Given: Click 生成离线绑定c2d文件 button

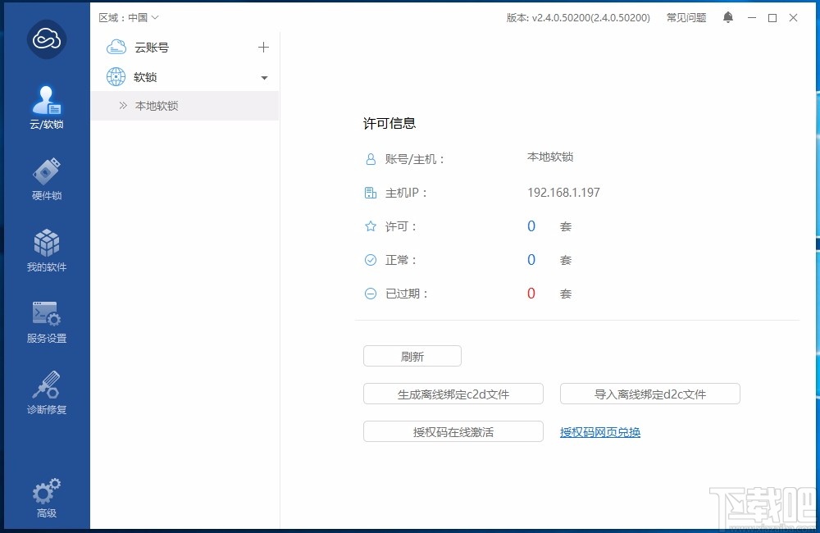Looking at the screenshot, I should (x=453, y=394).
